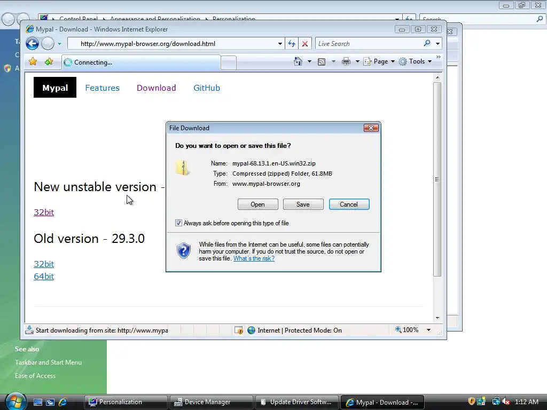
Task: Click the scroll down arrow of the webpage
Action: [x=437, y=318]
